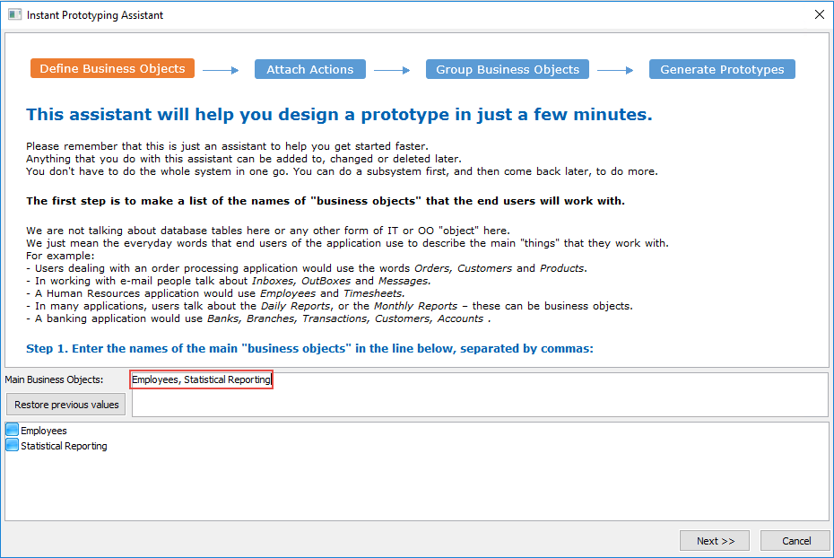Click the Statistical Reporting blue object icon
The width and height of the screenshot is (834, 558).
tap(13, 445)
